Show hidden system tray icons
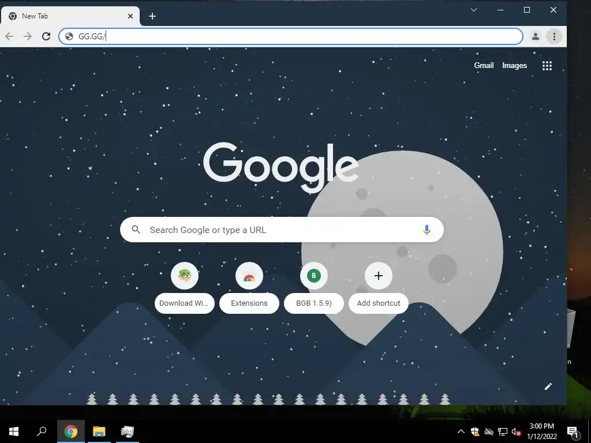 pyautogui.click(x=461, y=431)
